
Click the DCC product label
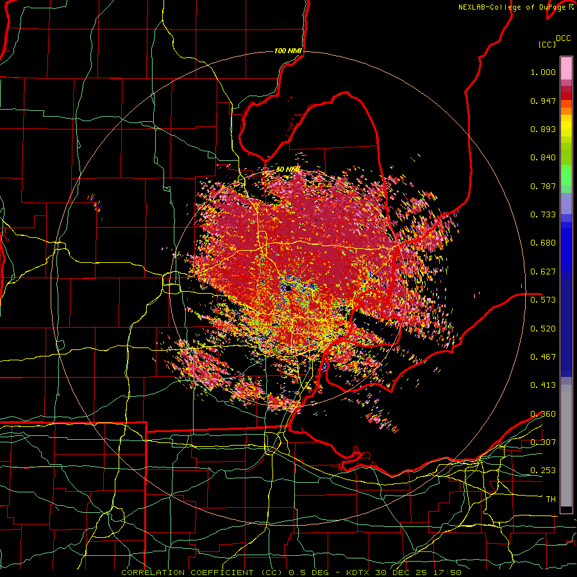(564, 38)
